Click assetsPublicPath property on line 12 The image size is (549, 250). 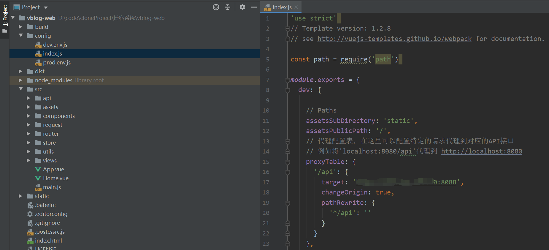337,131
